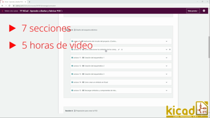210x118 pixels.
Task: Click the Lectura 10 video type icon
Action: point(83,49)
